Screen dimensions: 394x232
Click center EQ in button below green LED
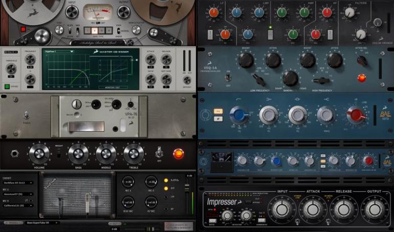[x=270, y=35]
